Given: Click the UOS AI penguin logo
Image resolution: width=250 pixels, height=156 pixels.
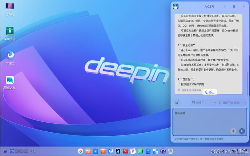Looking at the screenshot, I should click(x=176, y=7).
